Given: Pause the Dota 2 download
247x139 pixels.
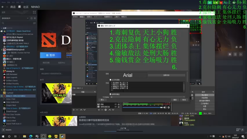Looking at the screenshot, I should coord(50,55).
